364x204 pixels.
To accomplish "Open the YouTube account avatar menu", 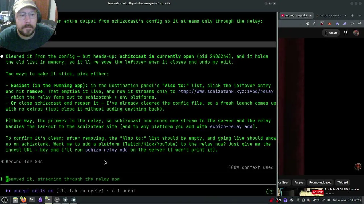I will pyautogui.click(x=356, y=33).
